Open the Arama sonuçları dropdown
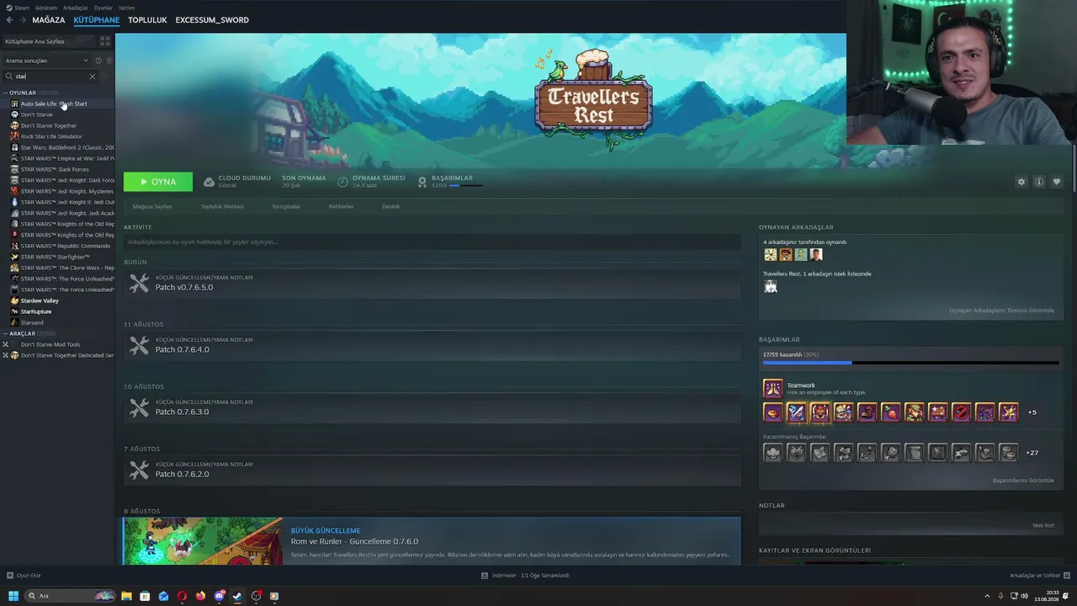This screenshot has width=1077, height=606. pos(47,61)
